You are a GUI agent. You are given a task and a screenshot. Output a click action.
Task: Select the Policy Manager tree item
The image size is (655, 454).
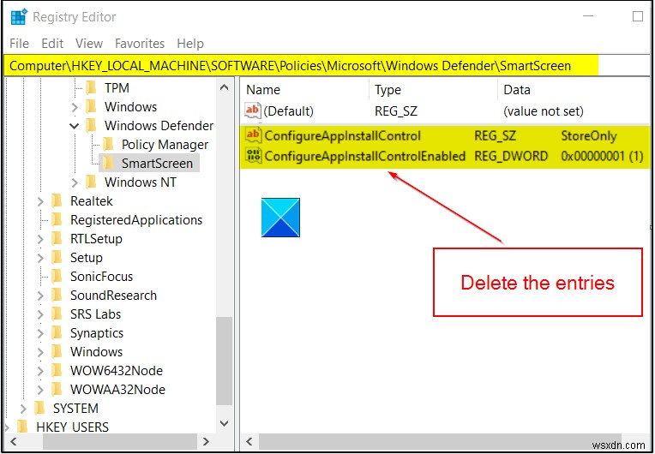click(x=165, y=145)
